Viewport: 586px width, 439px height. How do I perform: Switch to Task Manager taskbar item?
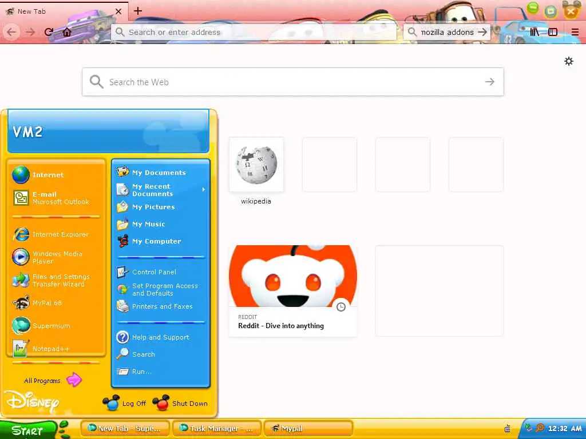(217, 429)
